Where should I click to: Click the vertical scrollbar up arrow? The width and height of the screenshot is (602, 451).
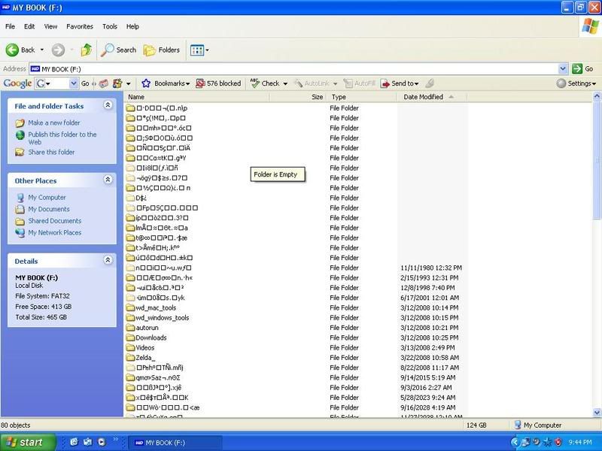pos(597,95)
